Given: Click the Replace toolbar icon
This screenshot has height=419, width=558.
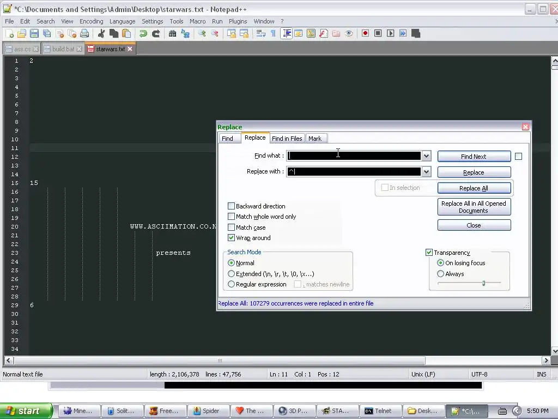Looking at the screenshot, I should [x=185, y=33].
